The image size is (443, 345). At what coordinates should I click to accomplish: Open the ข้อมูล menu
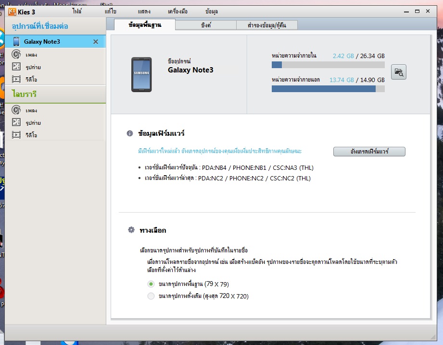(211, 12)
